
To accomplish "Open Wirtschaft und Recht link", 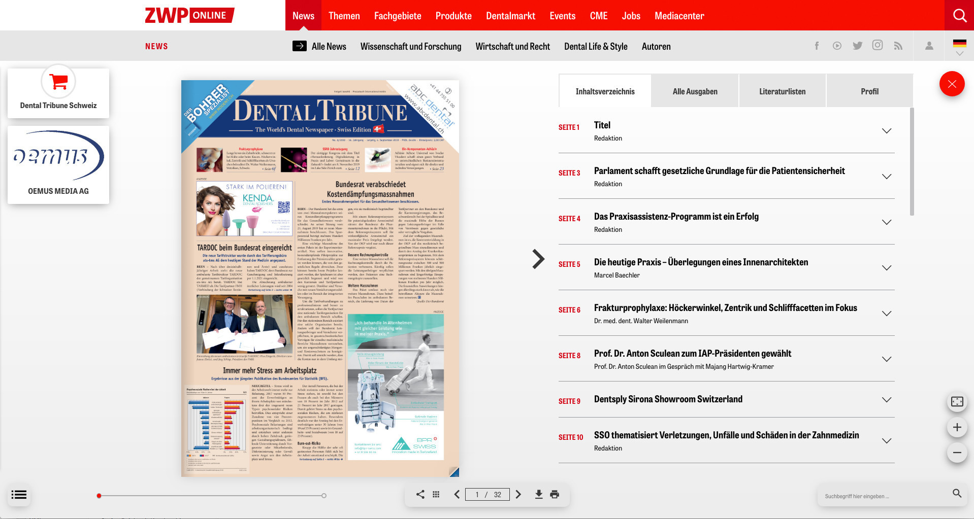I will click(512, 46).
